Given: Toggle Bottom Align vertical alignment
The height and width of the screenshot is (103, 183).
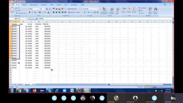Looking at the screenshot, I should [59, 9].
